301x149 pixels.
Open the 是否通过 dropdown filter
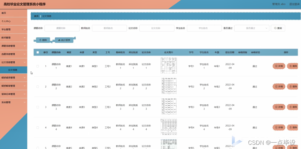point(252,28)
